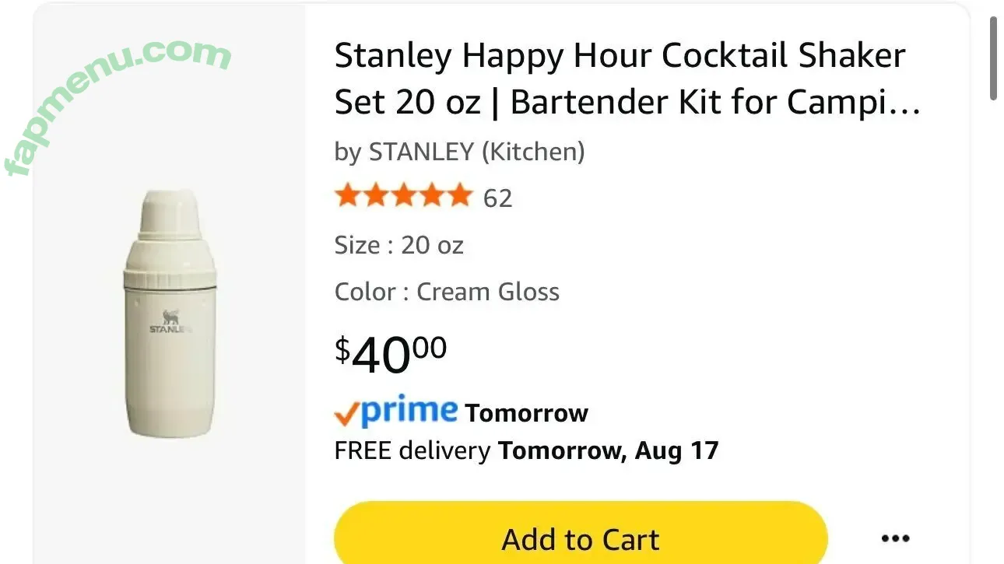Click the Stanley cocktail shaker product image
The width and height of the screenshot is (1004, 564).
[168, 311]
